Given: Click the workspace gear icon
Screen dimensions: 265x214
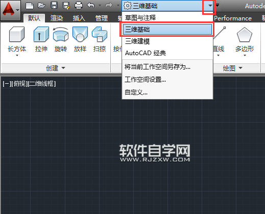Looking at the screenshot, I should (128, 6).
